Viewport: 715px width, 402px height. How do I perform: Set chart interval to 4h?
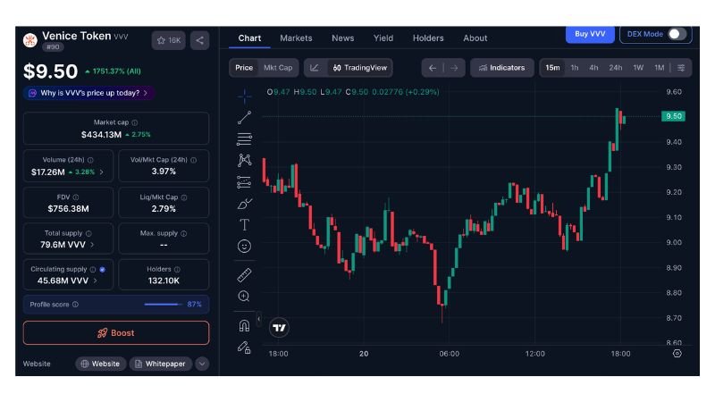(593, 68)
